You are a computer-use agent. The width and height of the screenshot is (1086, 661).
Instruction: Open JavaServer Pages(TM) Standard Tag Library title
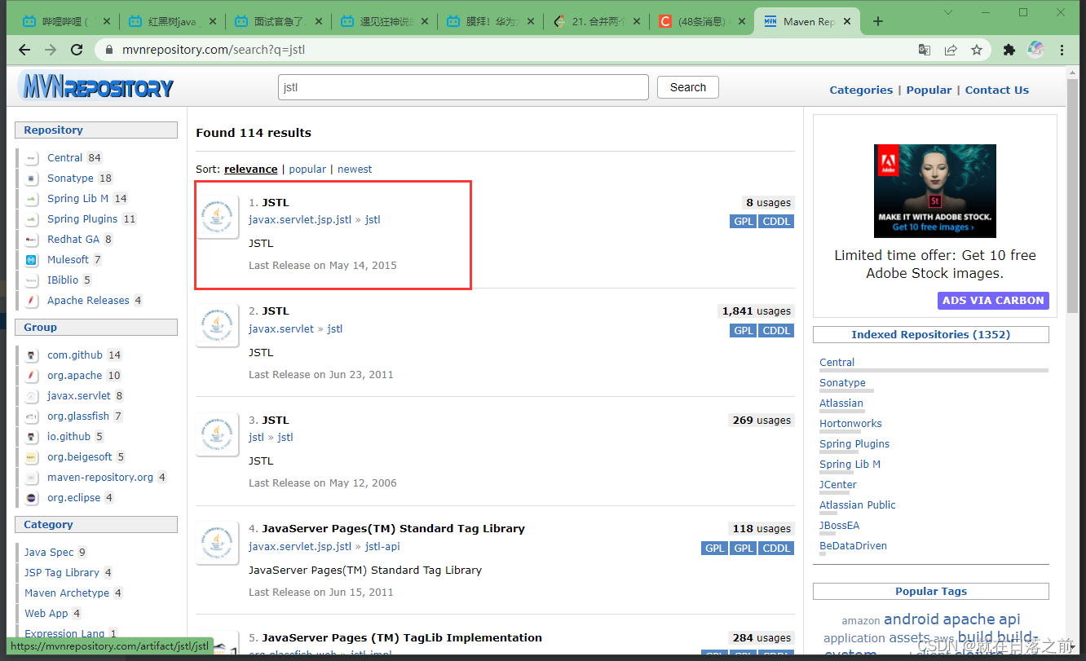[394, 528]
